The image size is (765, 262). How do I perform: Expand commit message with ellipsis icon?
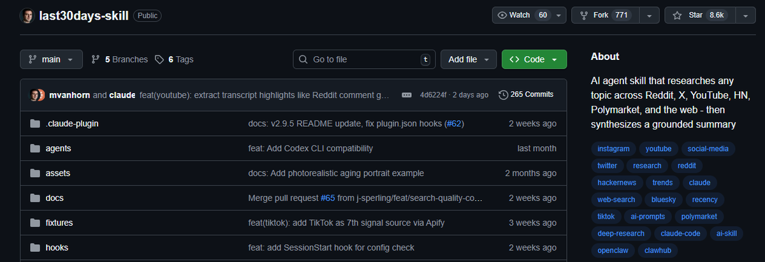coord(407,95)
